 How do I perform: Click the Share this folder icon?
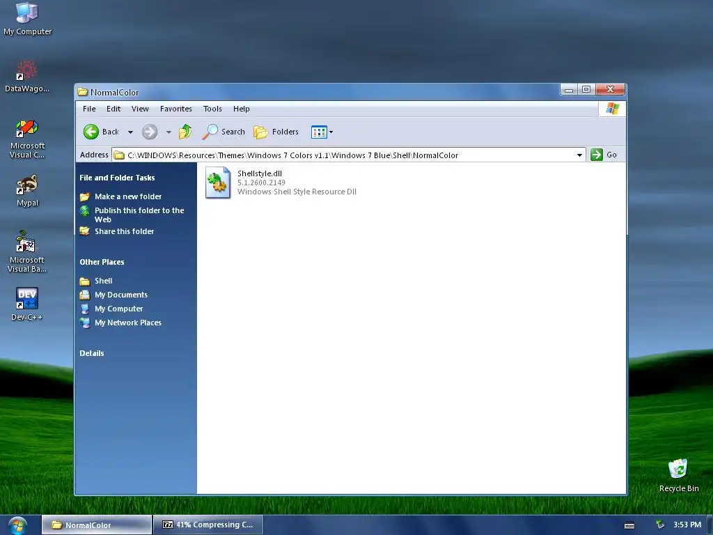(84, 231)
